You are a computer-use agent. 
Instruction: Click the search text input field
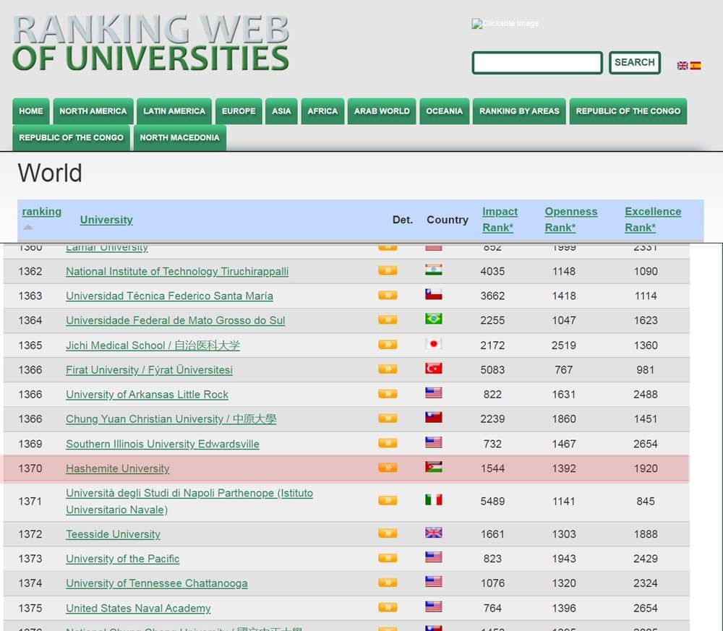pos(536,63)
